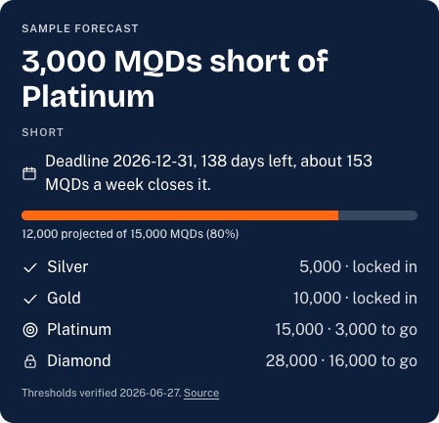The height and width of the screenshot is (423, 439).
Task: Select the Platinum tier label
Action: point(79,329)
